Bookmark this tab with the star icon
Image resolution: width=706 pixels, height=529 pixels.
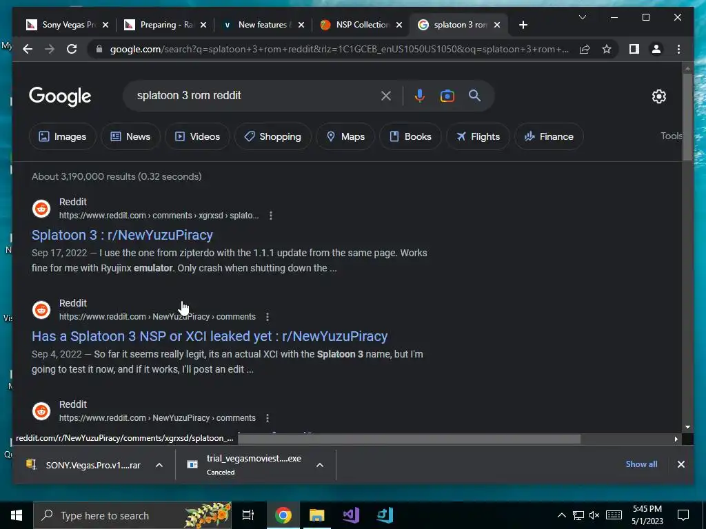607,49
